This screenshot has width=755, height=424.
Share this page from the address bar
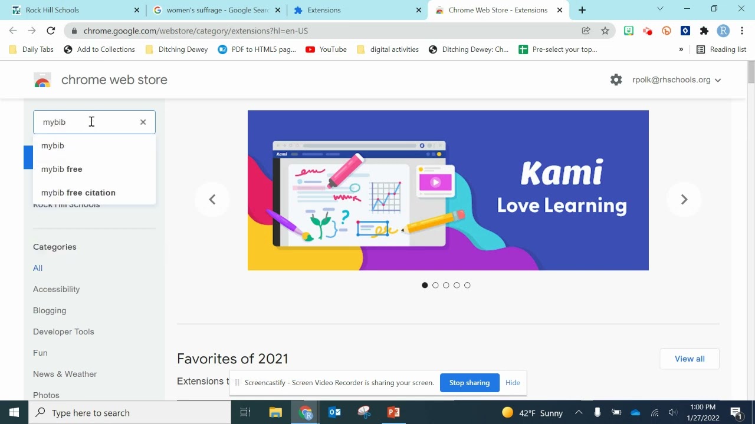point(586,31)
